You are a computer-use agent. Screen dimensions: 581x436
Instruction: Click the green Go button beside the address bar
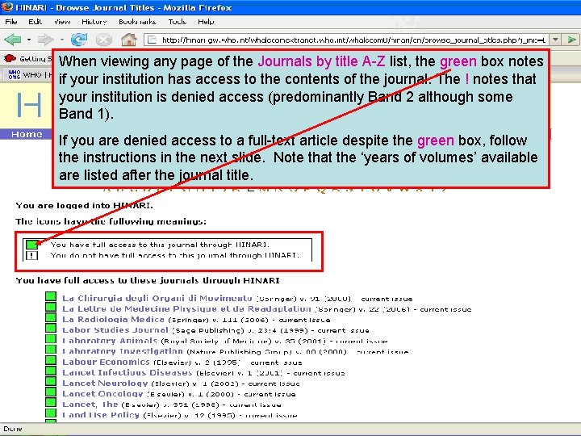[x=571, y=40]
